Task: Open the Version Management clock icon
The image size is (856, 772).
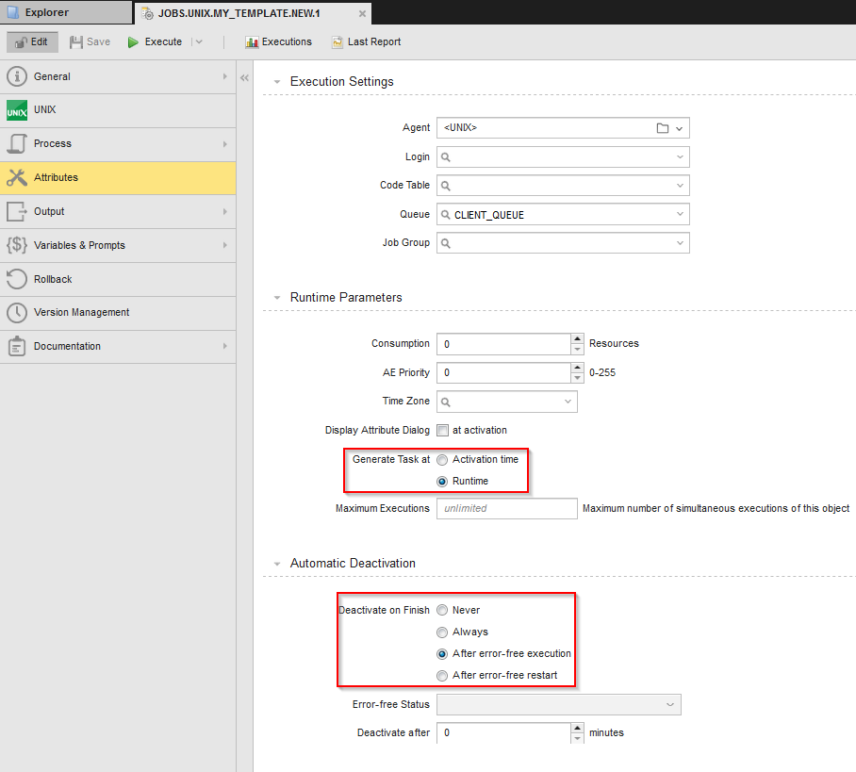Action: point(15,312)
